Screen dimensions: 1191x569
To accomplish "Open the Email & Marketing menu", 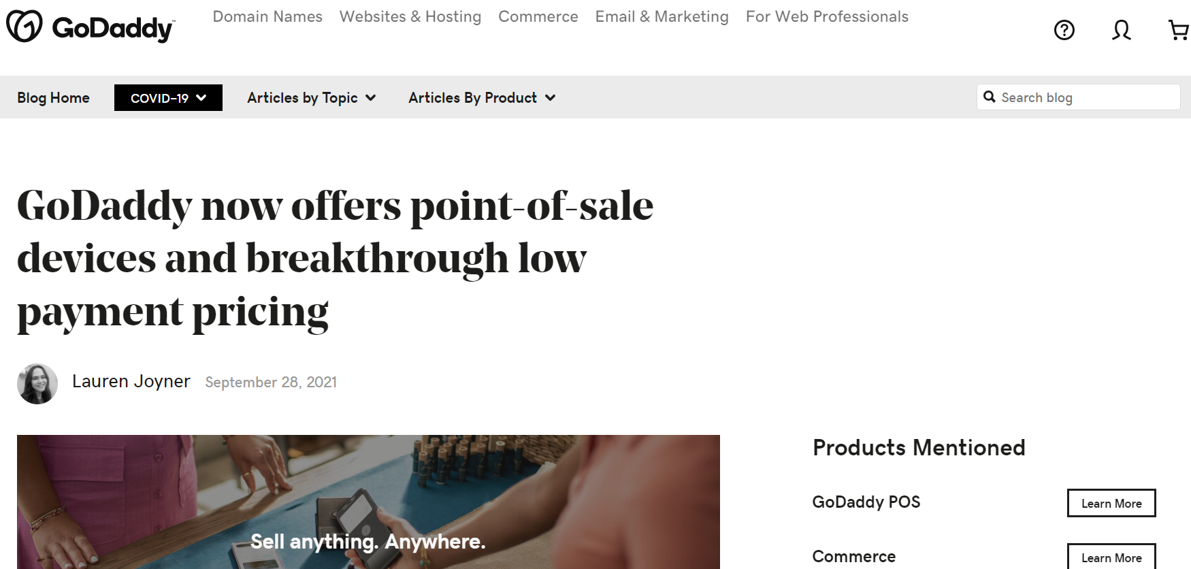I will [661, 16].
